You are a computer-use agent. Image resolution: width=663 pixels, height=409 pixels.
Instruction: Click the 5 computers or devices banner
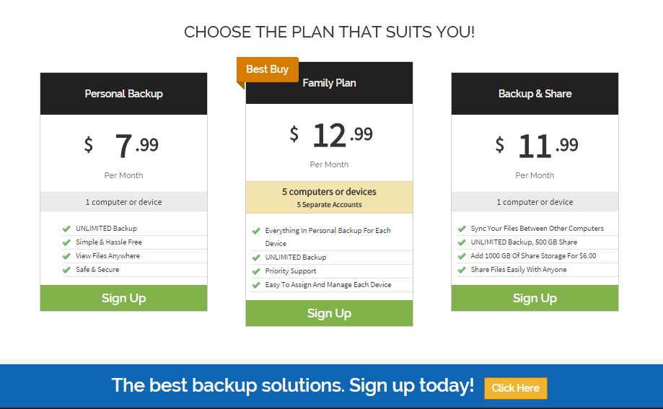(x=329, y=197)
